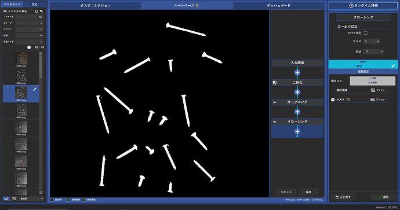Click the pencil icon on cyan 二値化 bar

click(393, 66)
